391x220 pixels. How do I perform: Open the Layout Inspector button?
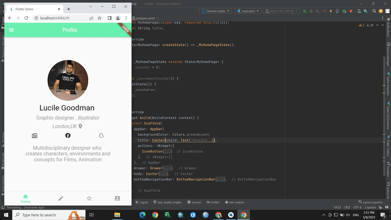tap(370, 202)
